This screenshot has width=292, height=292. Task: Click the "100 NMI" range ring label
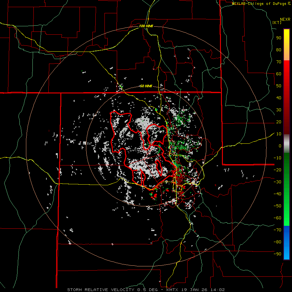pos(146,26)
